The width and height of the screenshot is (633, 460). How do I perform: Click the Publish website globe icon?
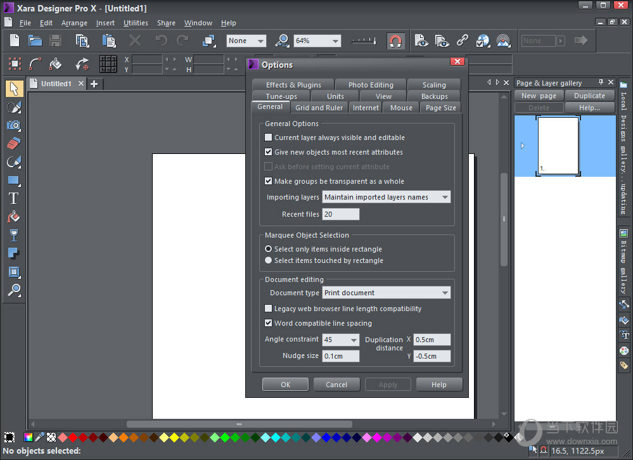point(483,41)
